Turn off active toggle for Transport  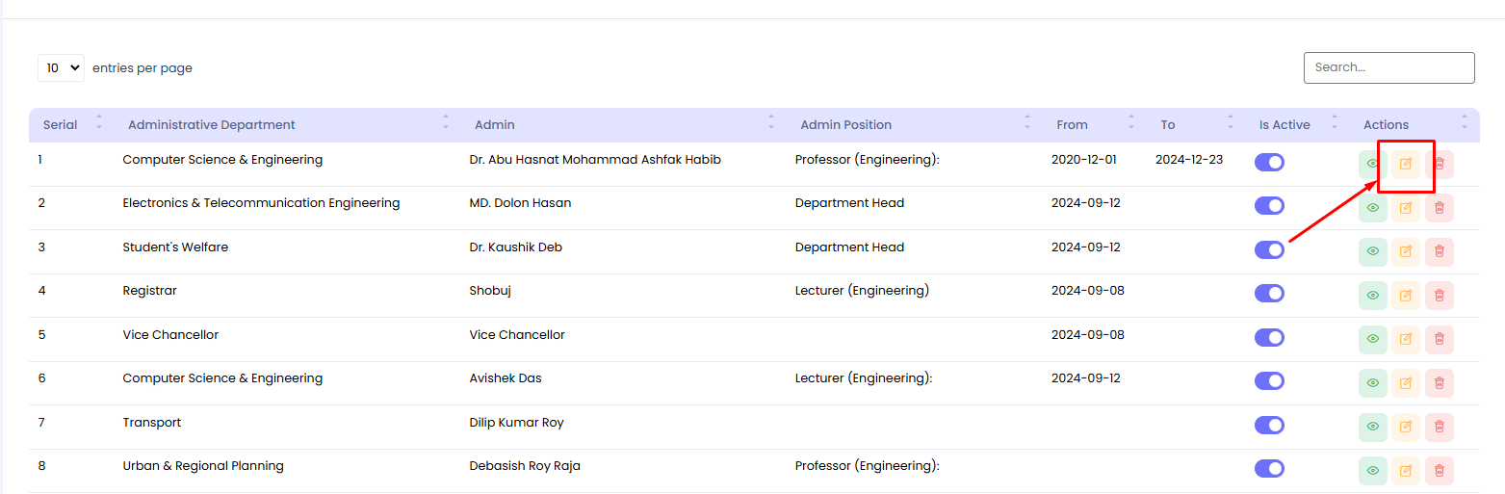tap(1269, 425)
